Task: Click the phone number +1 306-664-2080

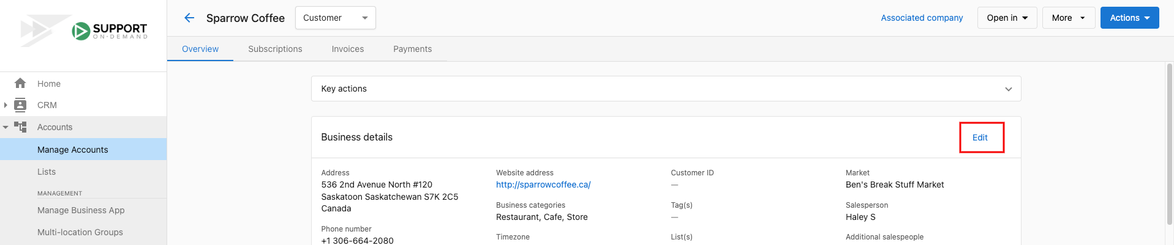Action: pyautogui.click(x=357, y=241)
